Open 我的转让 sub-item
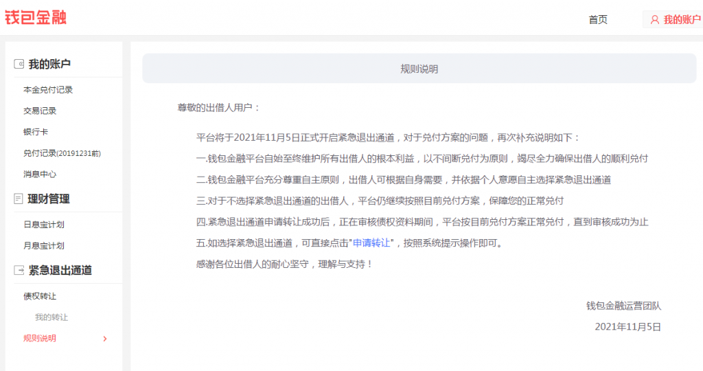This screenshot has height=371, width=703. 51,317
